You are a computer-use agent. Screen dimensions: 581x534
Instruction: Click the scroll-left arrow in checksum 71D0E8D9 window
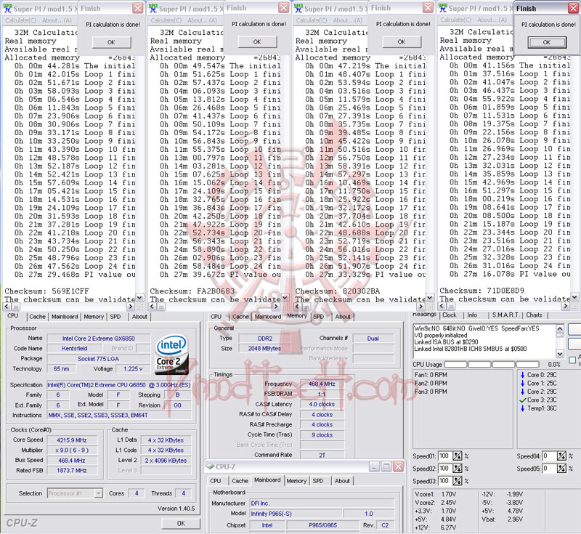point(442,307)
